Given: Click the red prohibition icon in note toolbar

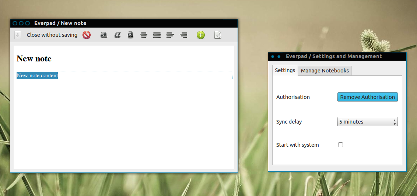Looking at the screenshot, I should coord(87,35).
